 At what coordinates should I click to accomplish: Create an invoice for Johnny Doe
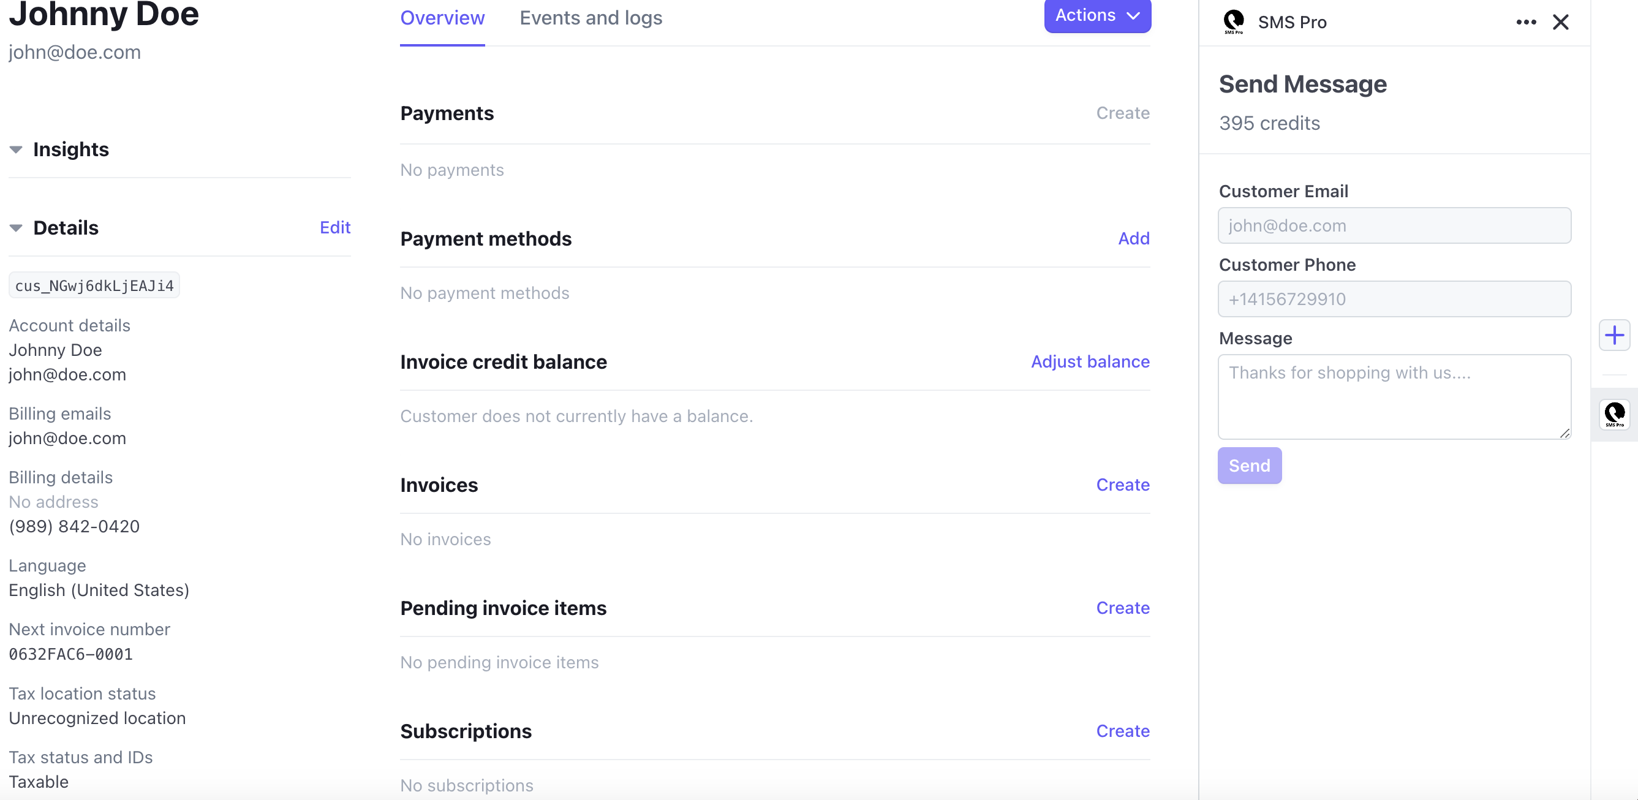point(1122,485)
